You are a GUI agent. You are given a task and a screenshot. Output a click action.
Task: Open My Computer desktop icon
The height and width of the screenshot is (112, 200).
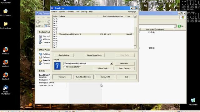point(6,2)
